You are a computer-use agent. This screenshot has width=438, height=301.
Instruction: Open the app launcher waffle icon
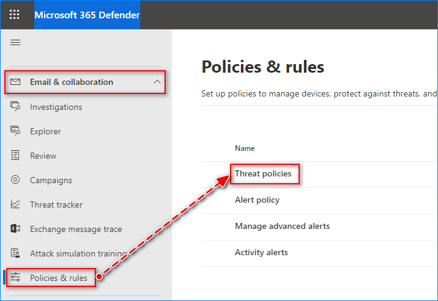pyautogui.click(x=14, y=15)
